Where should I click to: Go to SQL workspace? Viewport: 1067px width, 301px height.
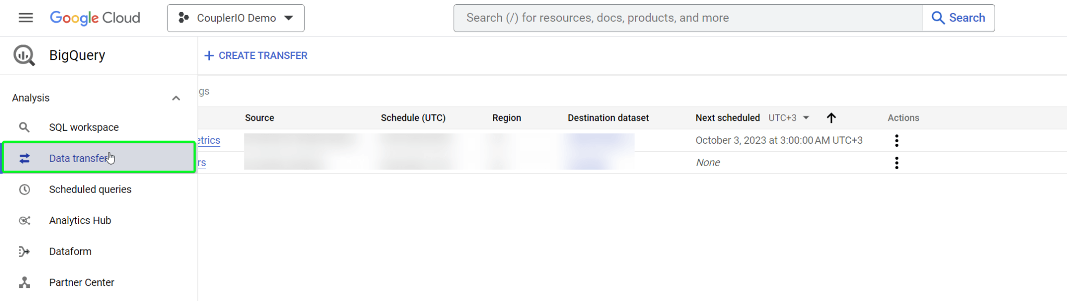tap(84, 127)
